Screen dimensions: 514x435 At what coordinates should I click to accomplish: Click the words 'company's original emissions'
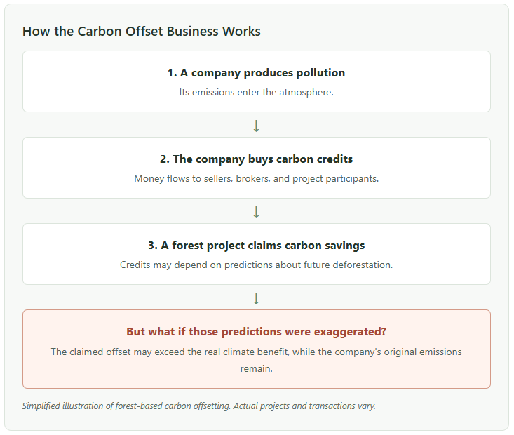click(x=398, y=352)
